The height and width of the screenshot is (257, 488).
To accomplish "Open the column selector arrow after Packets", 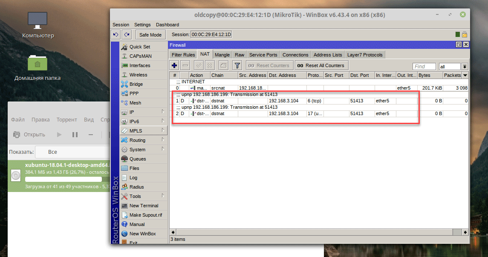I will point(465,75).
